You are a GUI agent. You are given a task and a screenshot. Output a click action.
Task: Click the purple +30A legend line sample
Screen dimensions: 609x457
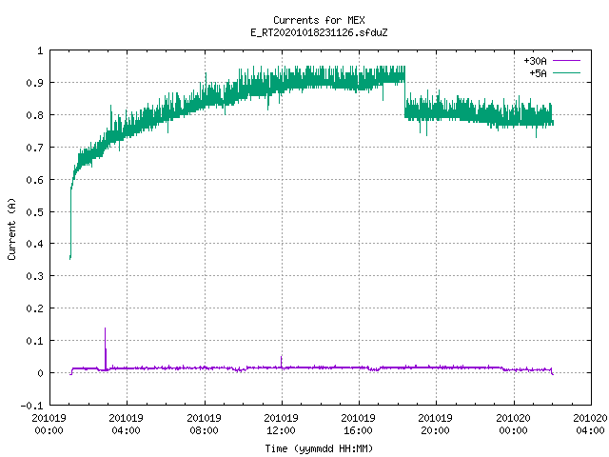[x=566, y=61]
